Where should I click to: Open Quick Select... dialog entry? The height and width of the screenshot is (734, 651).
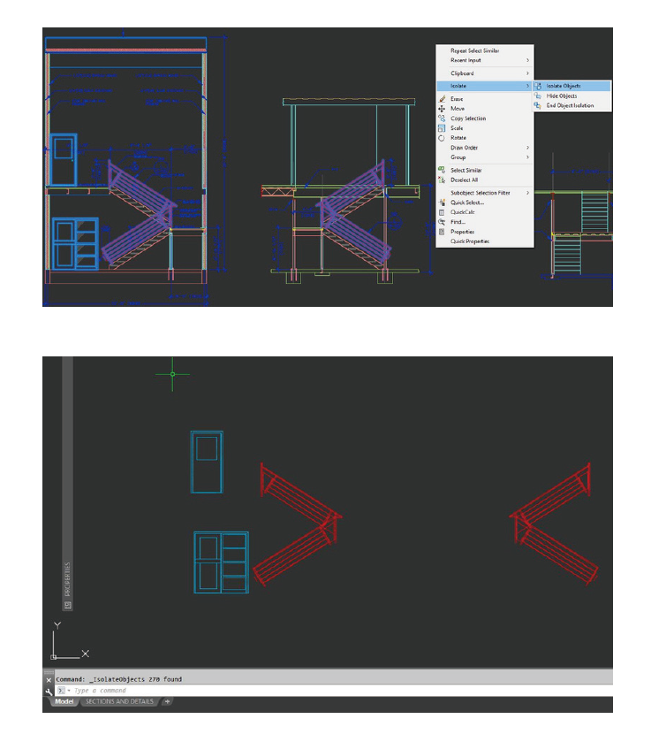point(485,203)
